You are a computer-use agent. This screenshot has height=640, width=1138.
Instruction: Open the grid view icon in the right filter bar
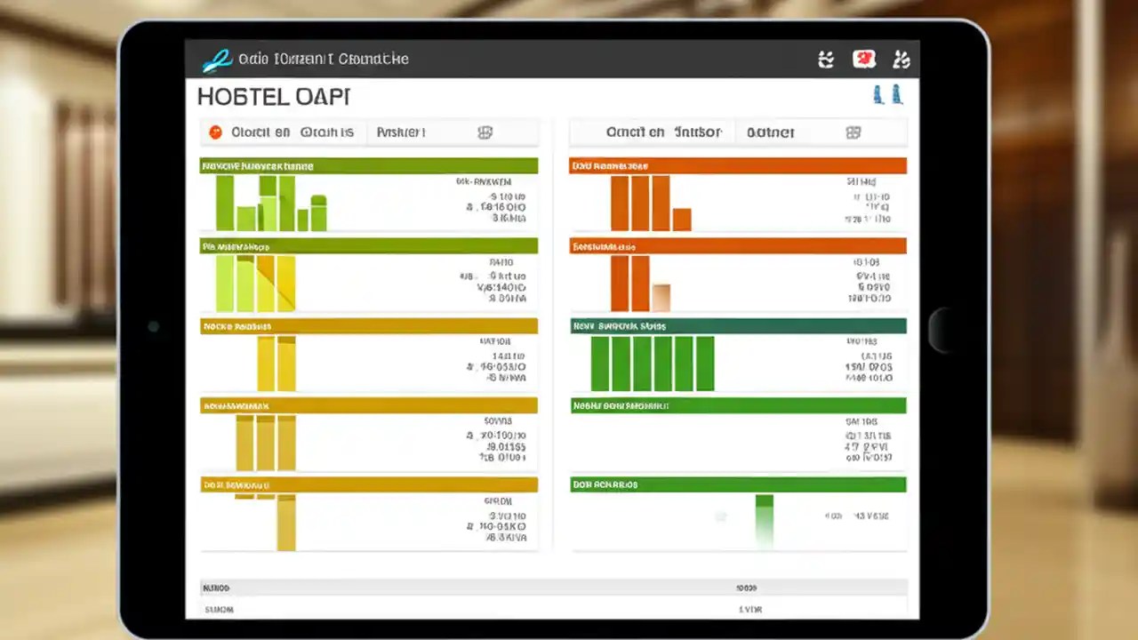coord(853,132)
